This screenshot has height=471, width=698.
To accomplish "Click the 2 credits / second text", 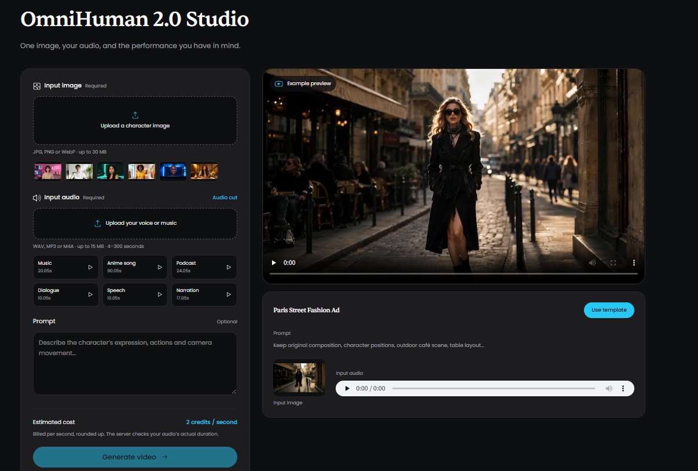I will [x=212, y=422].
